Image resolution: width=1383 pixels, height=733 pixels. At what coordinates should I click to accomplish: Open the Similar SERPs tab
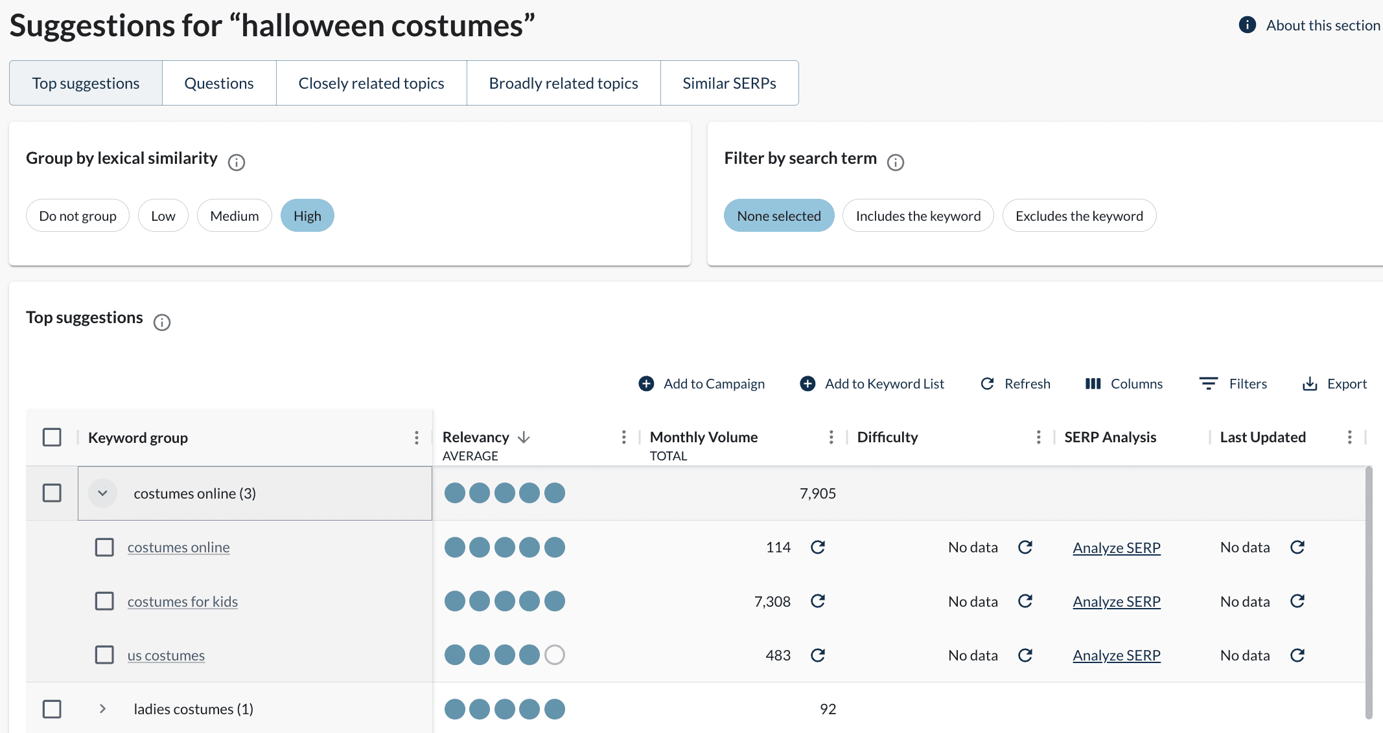coord(729,84)
